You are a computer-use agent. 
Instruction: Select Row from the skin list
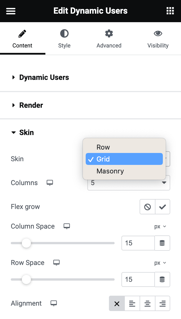(x=103, y=147)
